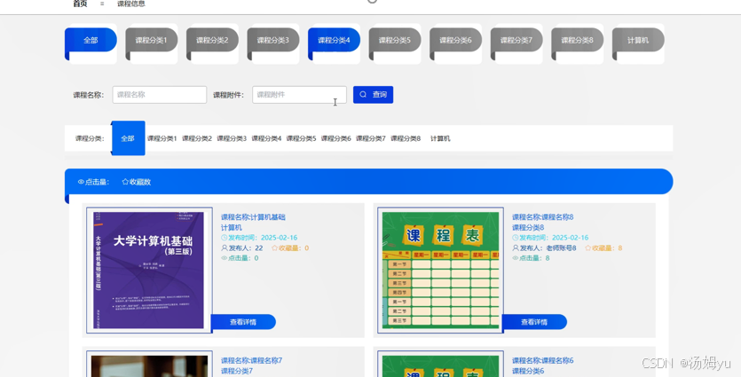Click the clock icon in 课程名称8 card
741x377 pixels.
(516, 238)
